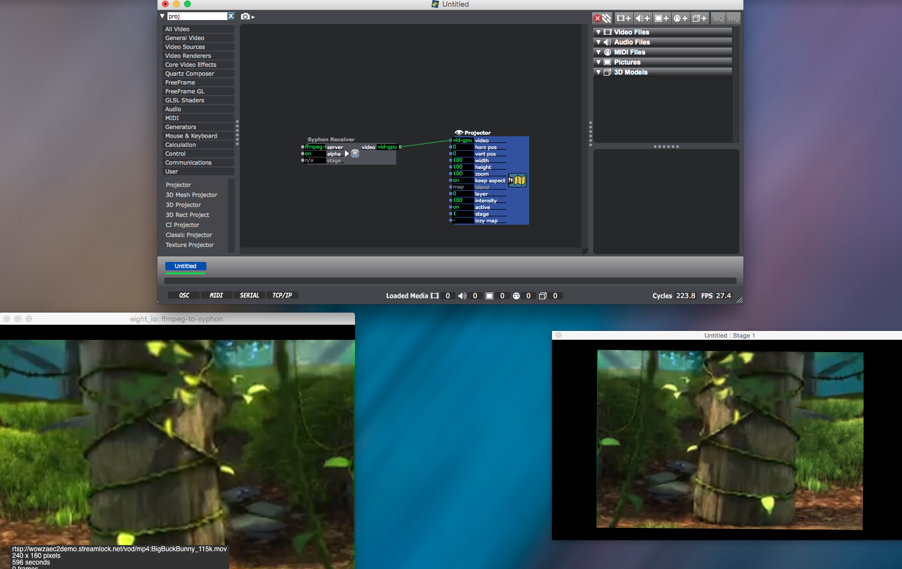Click the Syphon Receiver play triangle
The width and height of the screenshot is (902, 569).
point(347,154)
